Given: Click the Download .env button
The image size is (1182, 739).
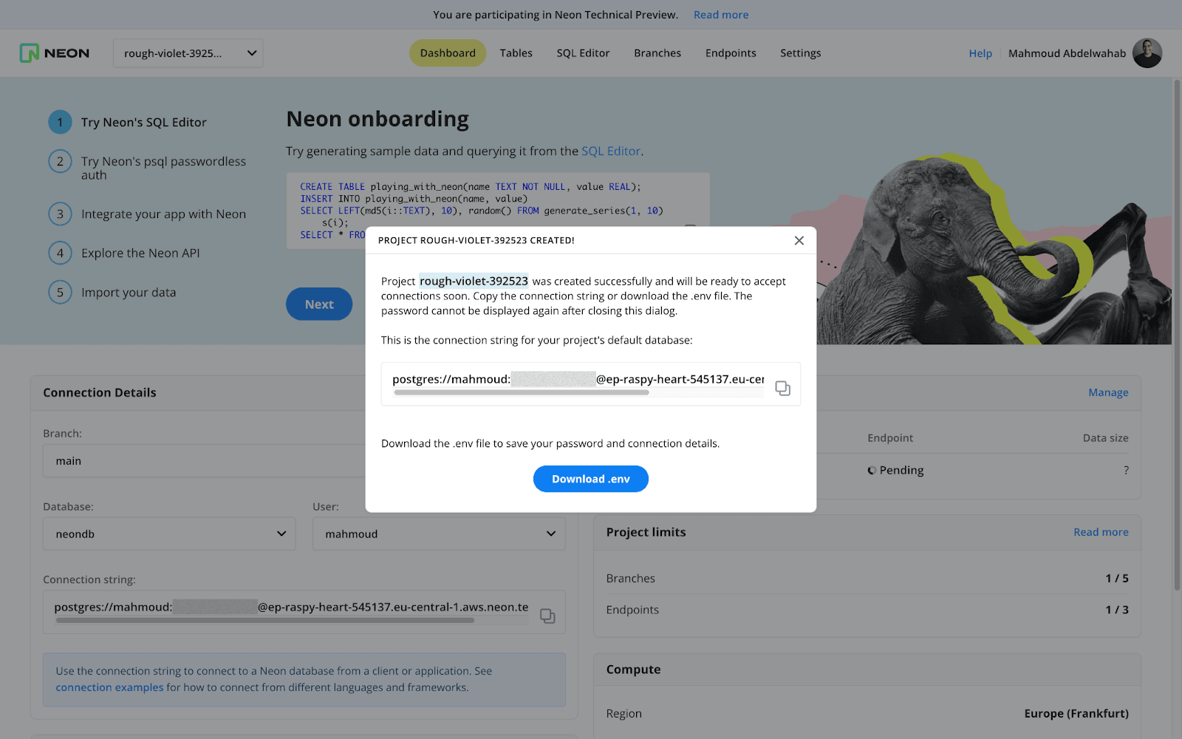Looking at the screenshot, I should pos(590,479).
